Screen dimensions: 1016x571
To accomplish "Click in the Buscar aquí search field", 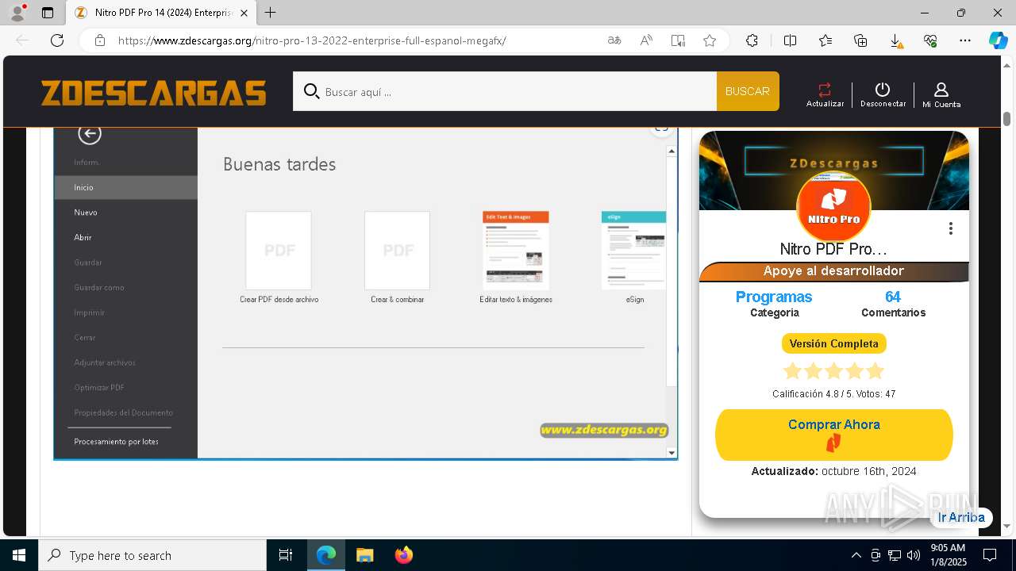I will point(505,91).
